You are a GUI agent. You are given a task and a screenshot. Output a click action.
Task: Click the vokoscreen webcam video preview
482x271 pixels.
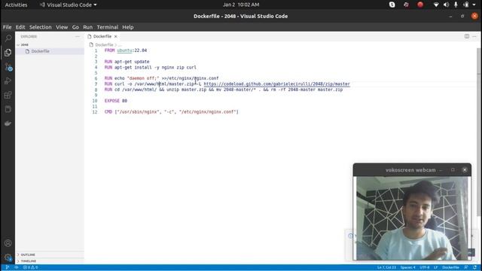(412, 218)
